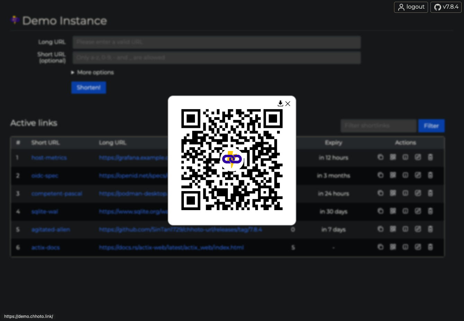Download the QR code image
This screenshot has width=464, height=321.
280,103
